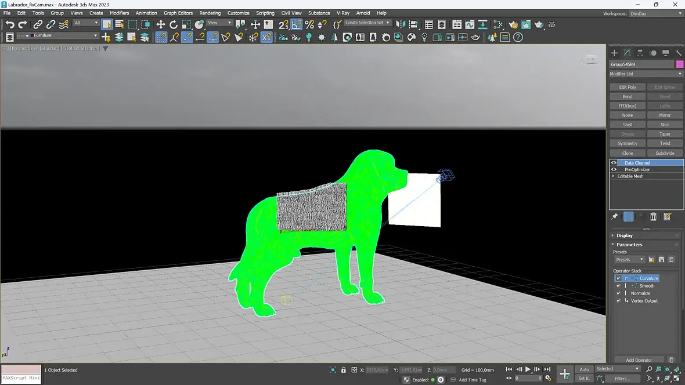Screen dimensions: 685x385
Task: Open Select by Name list icon
Action: (119, 24)
